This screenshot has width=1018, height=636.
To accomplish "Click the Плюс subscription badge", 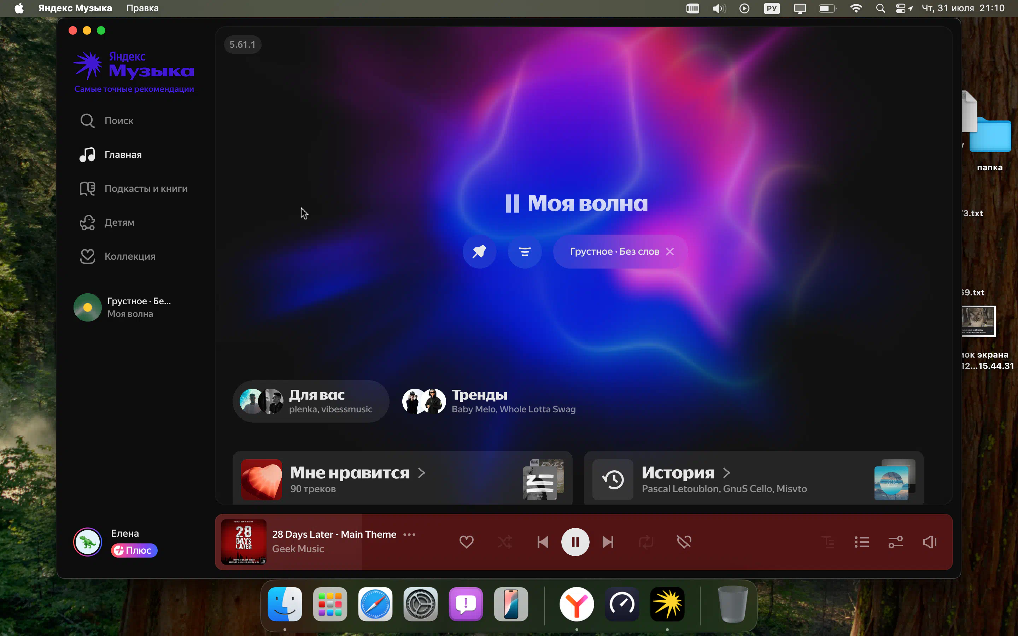I will [134, 550].
